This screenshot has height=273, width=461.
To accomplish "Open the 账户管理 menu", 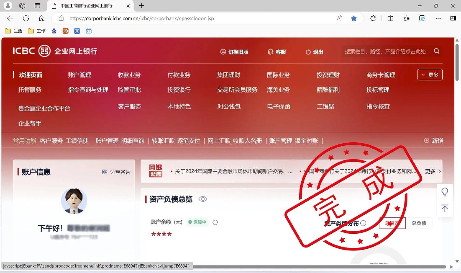I will pyautogui.click(x=80, y=75).
